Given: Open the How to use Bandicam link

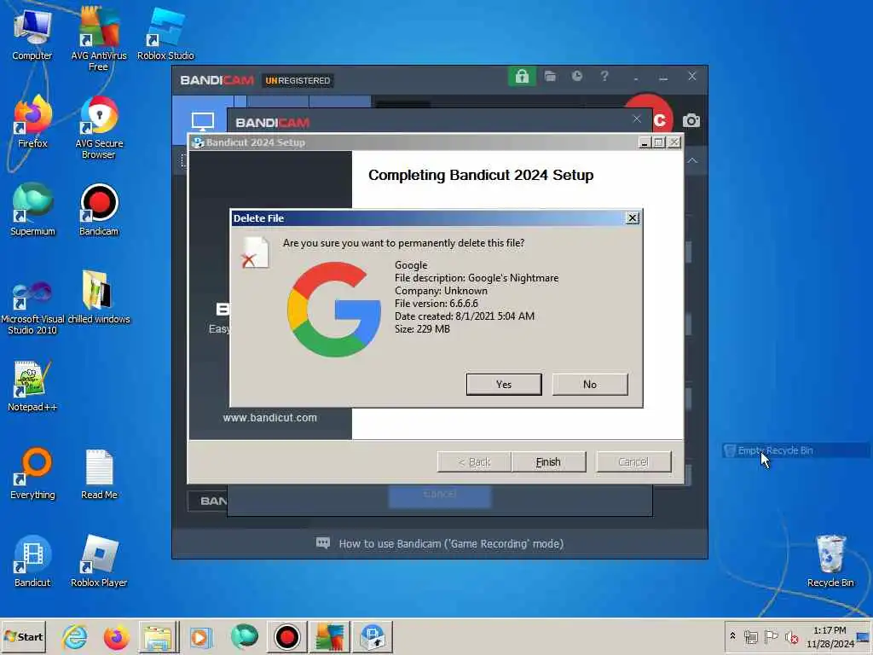Looking at the screenshot, I should [451, 543].
